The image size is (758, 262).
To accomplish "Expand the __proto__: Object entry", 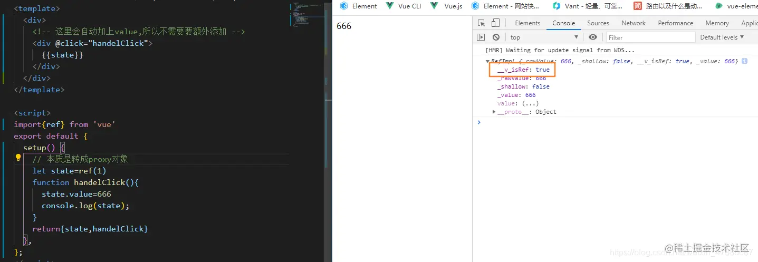I will pos(524,112).
